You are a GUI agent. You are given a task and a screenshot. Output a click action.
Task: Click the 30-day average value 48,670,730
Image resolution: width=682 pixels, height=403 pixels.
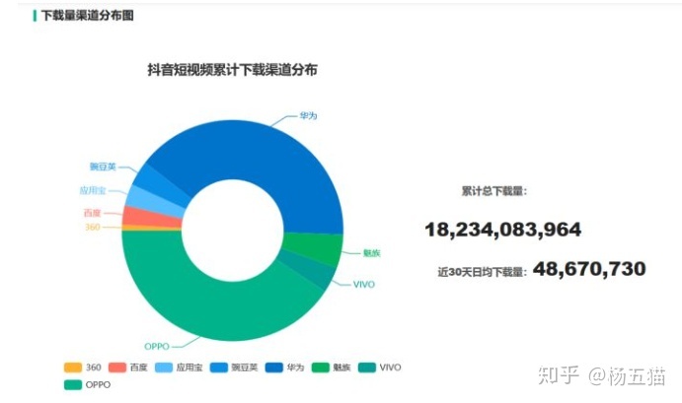pos(589,269)
